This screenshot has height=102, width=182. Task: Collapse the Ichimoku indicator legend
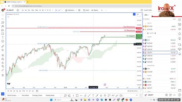pos(8,17)
